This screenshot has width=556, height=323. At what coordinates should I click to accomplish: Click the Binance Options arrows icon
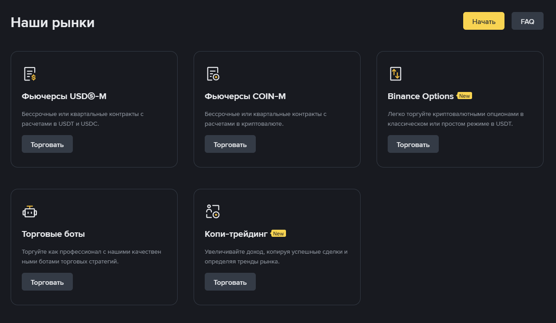pos(395,74)
